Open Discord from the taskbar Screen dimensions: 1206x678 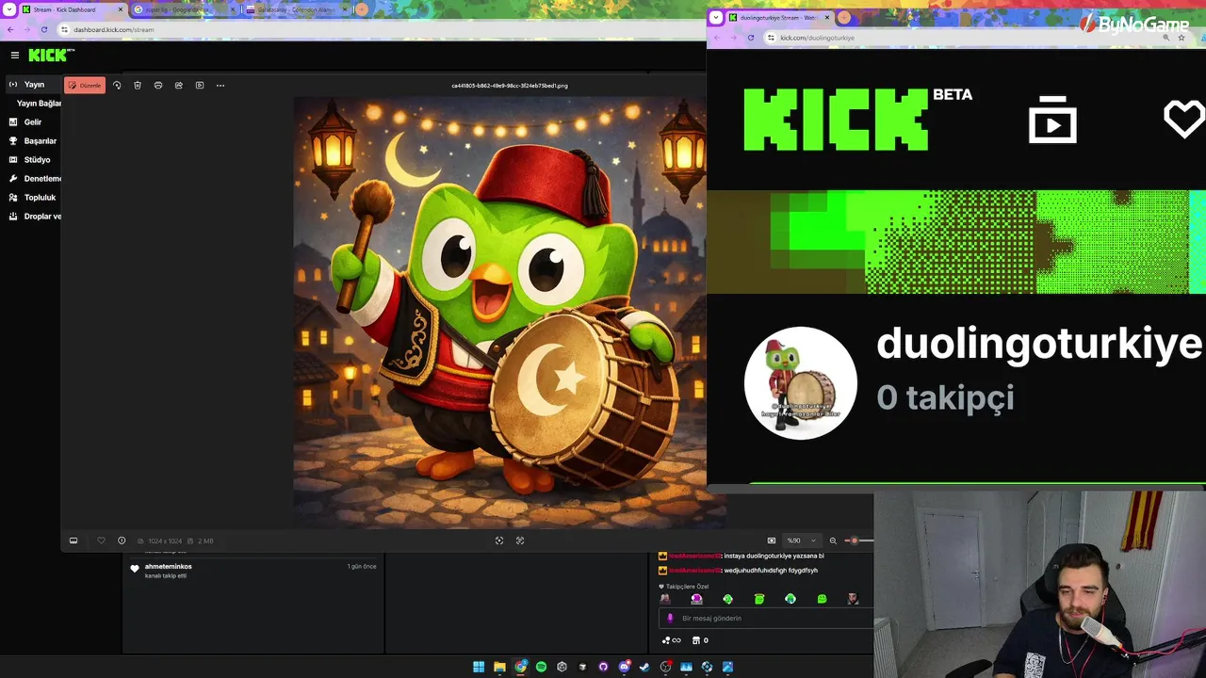click(x=624, y=667)
